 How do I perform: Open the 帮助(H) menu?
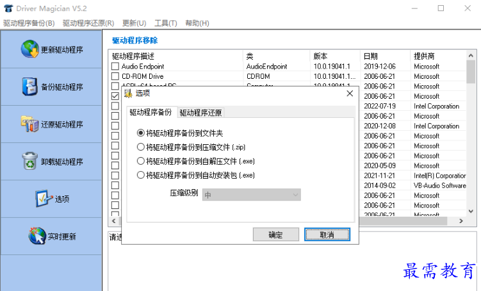(197, 23)
